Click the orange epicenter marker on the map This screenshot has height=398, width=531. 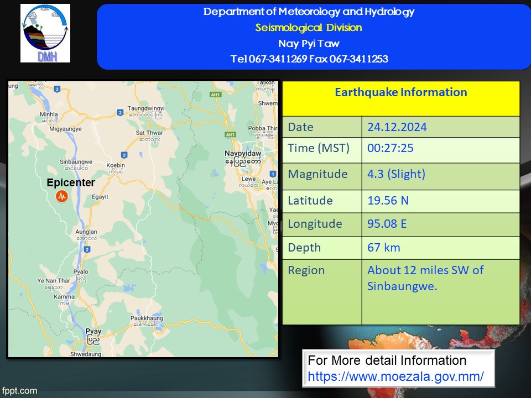(62, 196)
